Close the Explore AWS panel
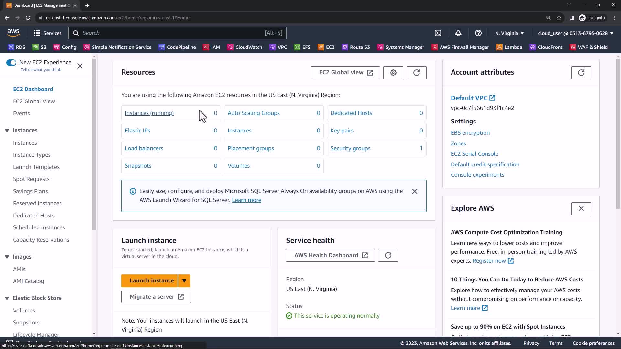 tap(581, 208)
